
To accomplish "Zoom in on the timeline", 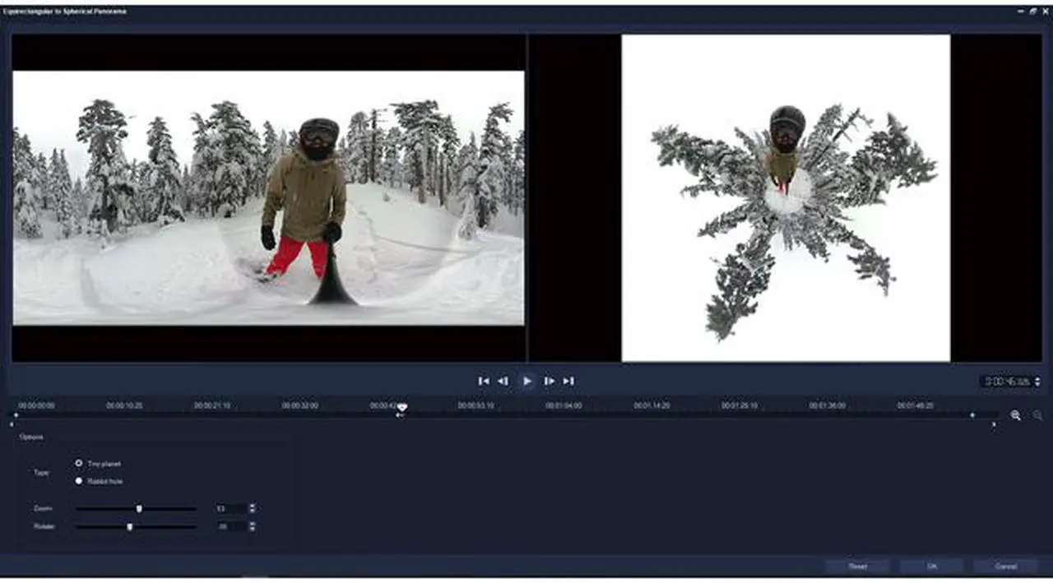I will point(1016,416).
